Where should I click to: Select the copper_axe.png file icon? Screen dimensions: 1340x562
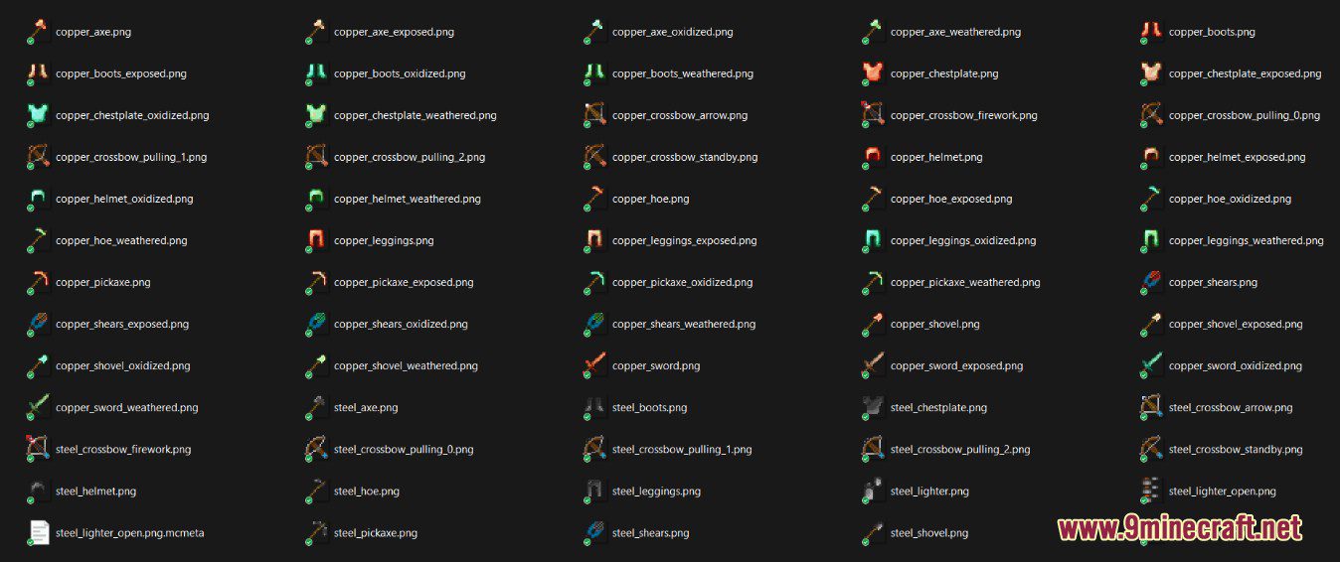tap(38, 32)
